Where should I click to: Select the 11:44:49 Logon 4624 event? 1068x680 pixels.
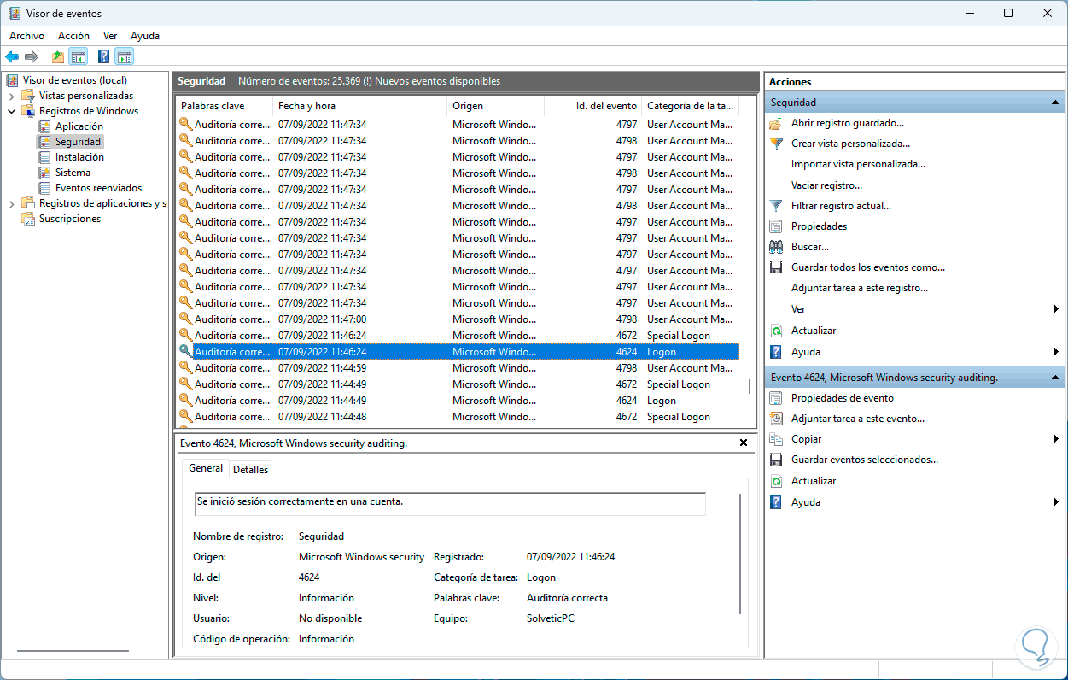click(x=458, y=401)
